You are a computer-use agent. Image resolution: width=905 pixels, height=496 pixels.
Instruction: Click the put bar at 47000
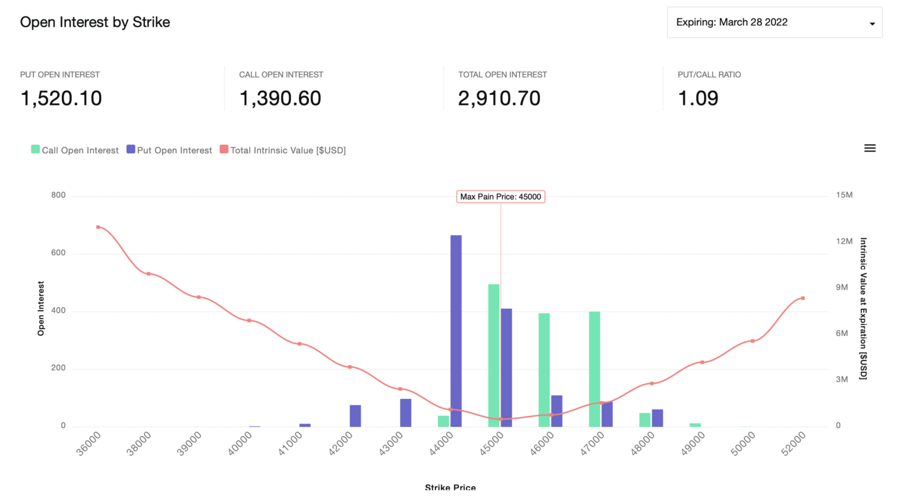[607, 414]
